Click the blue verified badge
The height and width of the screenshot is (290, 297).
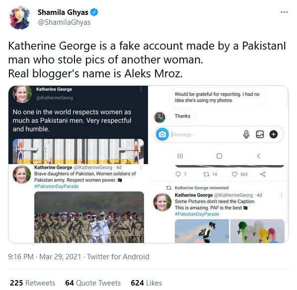click(x=94, y=12)
